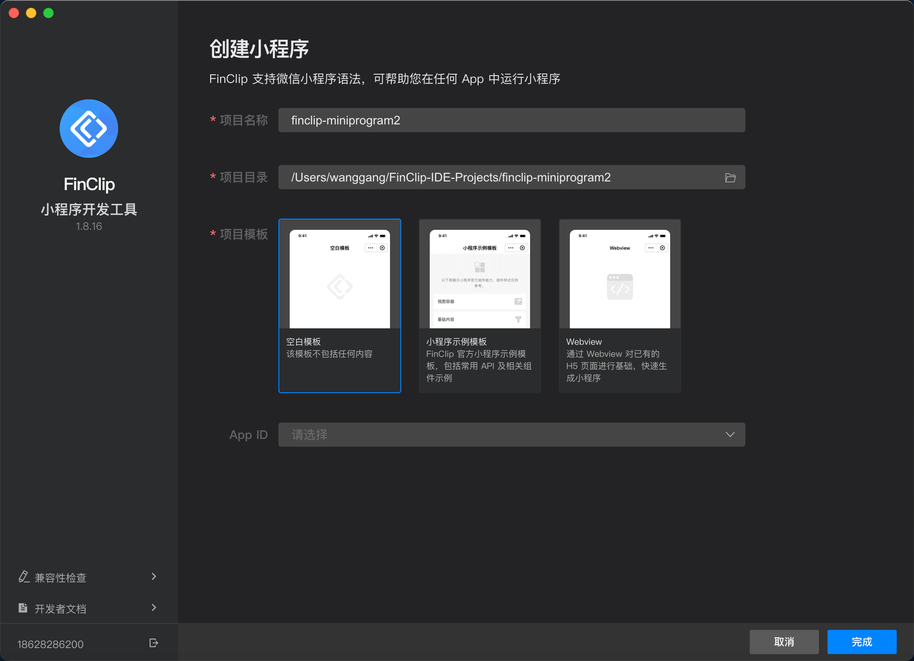Click the 完成 finish button
The image size is (914, 661).
click(x=862, y=642)
